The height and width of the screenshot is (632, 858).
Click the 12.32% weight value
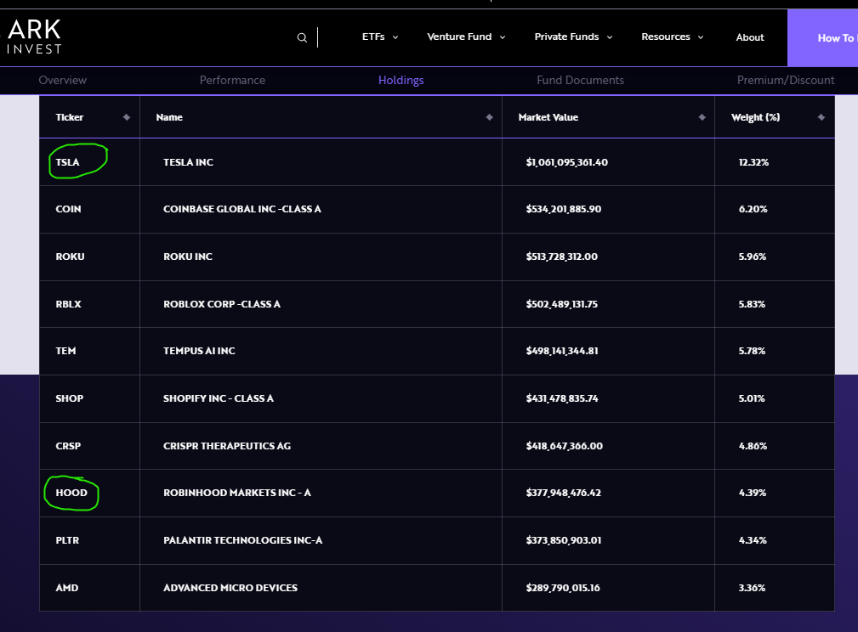753,162
